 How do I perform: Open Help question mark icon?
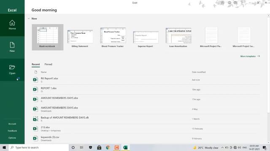242,3
